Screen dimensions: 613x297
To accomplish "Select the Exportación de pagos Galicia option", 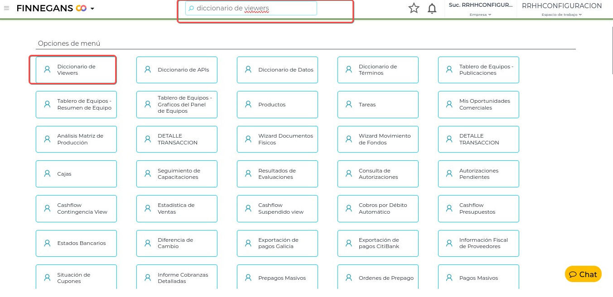I will [277, 243].
